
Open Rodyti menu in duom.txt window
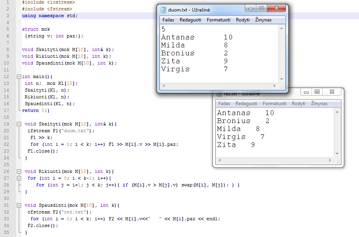point(243,20)
